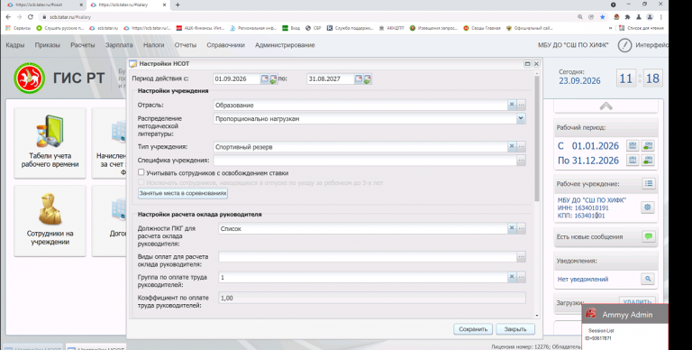692x350 pixels.
Task: Open Список для чтения reading list
Action: (641, 28)
